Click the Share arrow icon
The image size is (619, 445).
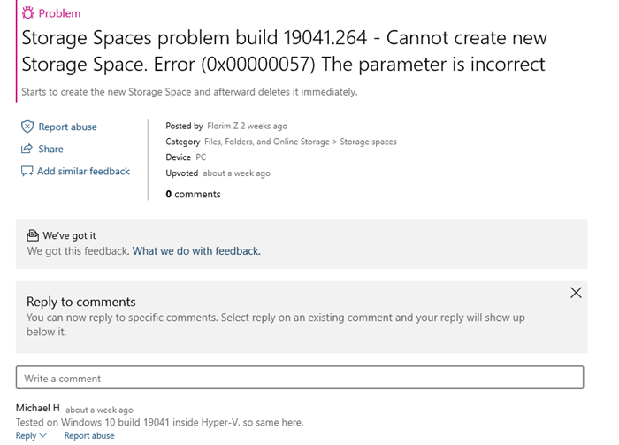click(x=27, y=149)
